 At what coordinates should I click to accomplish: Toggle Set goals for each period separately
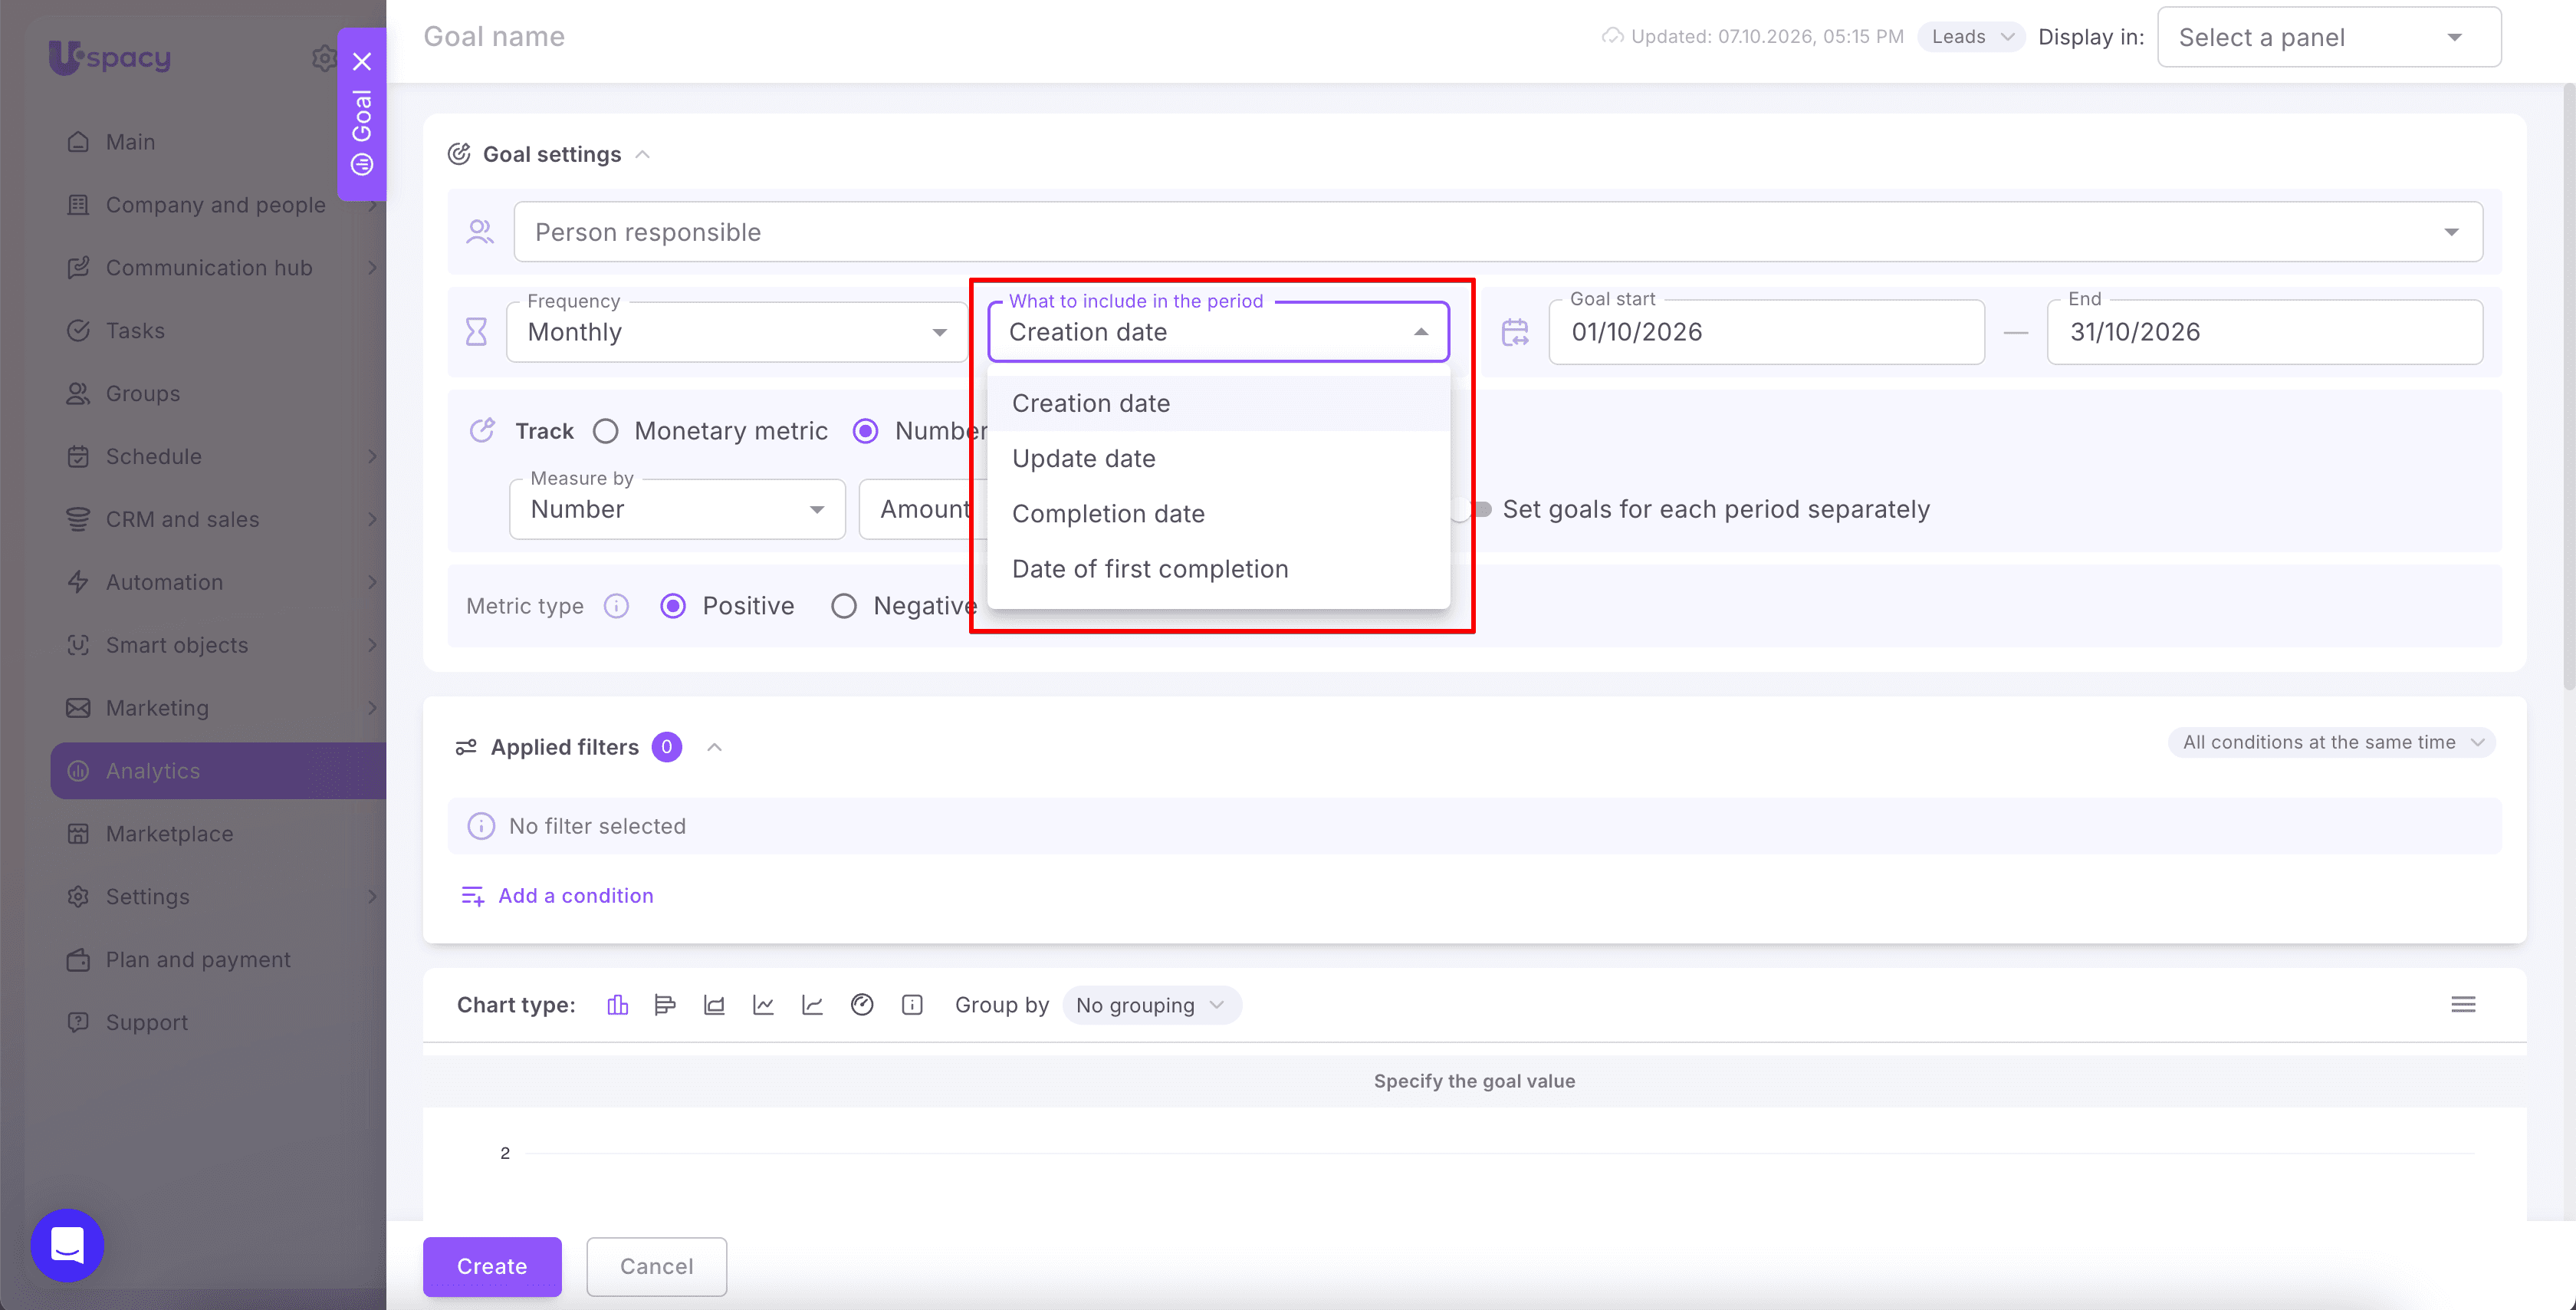[1471, 509]
